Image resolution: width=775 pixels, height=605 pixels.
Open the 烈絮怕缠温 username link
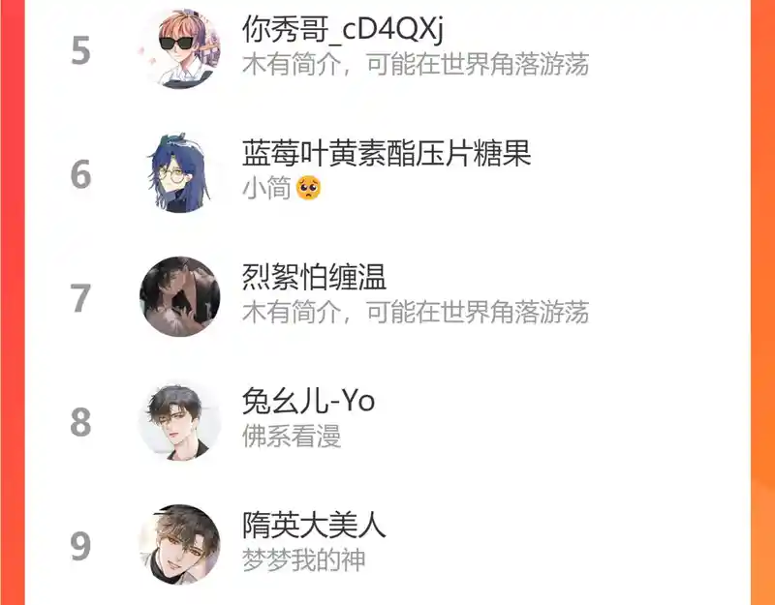click(x=314, y=277)
